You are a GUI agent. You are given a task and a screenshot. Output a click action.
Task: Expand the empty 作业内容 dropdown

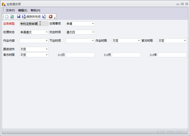[47, 41]
